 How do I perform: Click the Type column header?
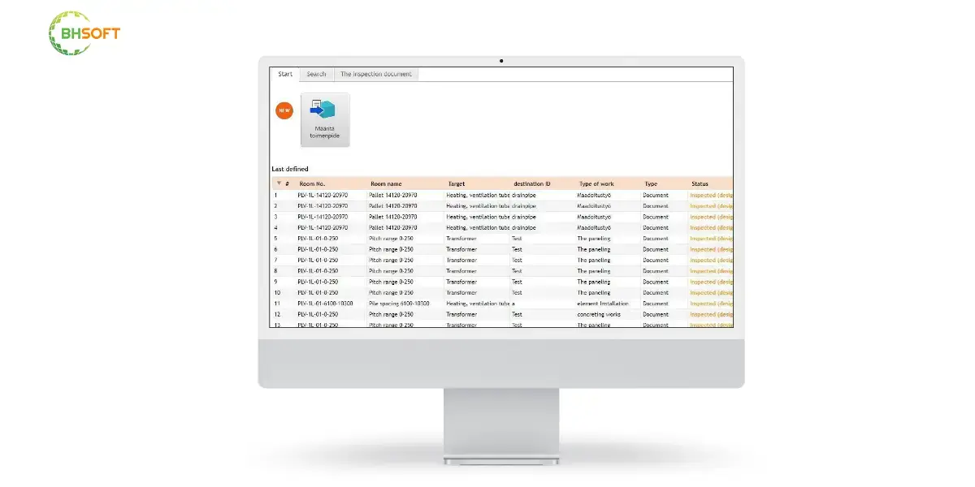click(651, 184)
